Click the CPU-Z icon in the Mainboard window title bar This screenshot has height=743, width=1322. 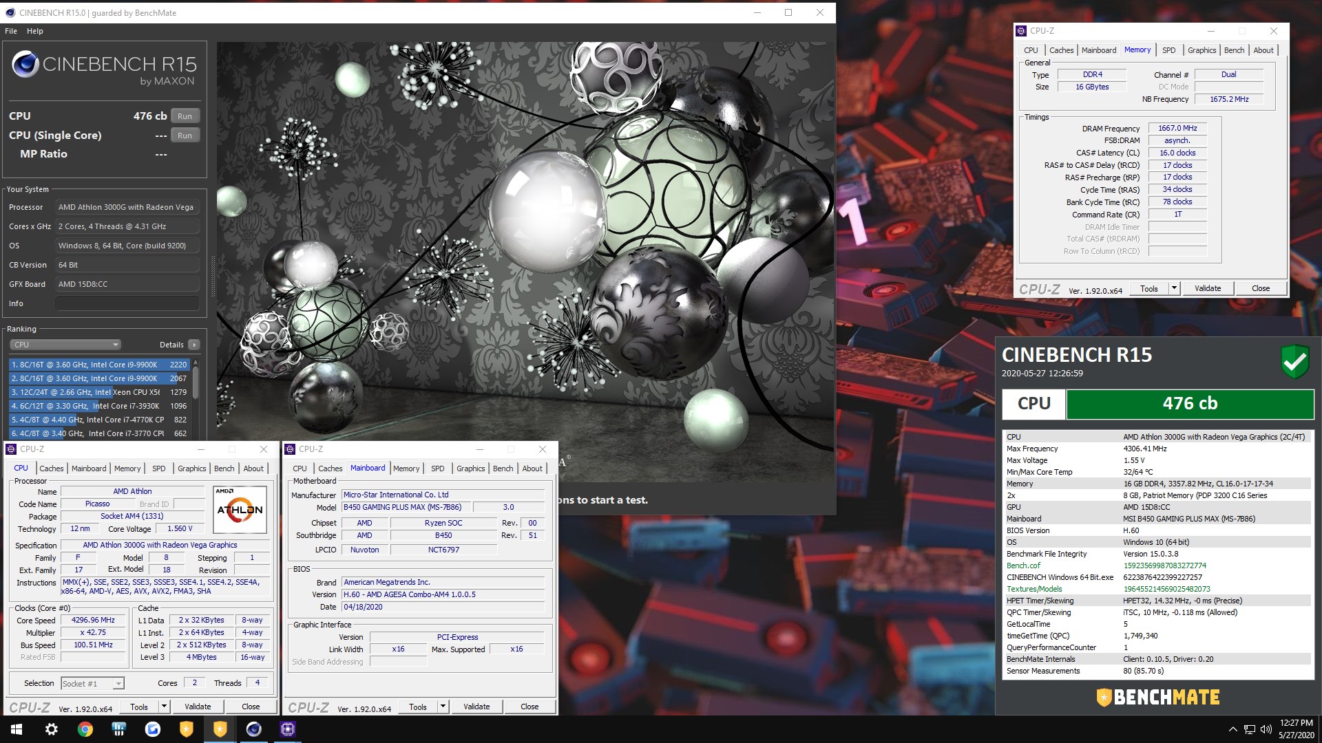(290, 449)
